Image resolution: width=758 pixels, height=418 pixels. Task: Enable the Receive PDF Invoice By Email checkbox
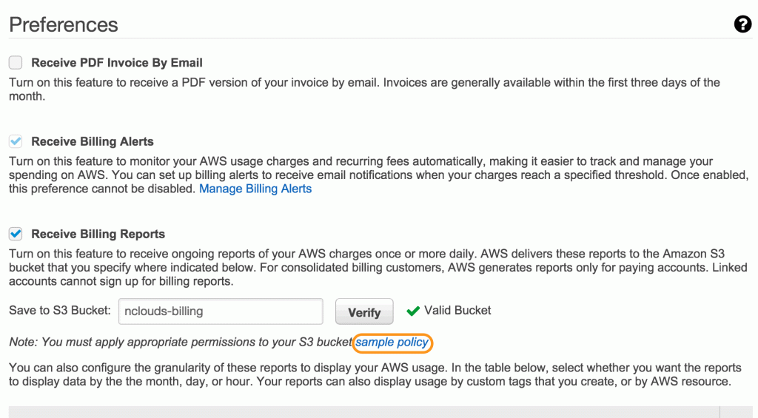[x=16, y=62]
